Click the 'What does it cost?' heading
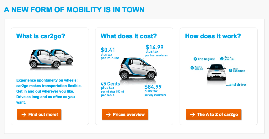 pos(129,36)
